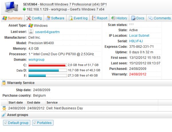Click the Scan status indicator bars
Screen dimensions: 172x132
pyautogui.click(x=131, y=24)
